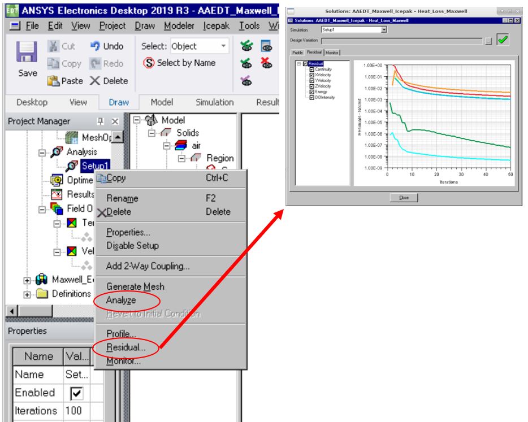
Task: Click the Design Variation browse button
Action: click(x=488, y=41)
